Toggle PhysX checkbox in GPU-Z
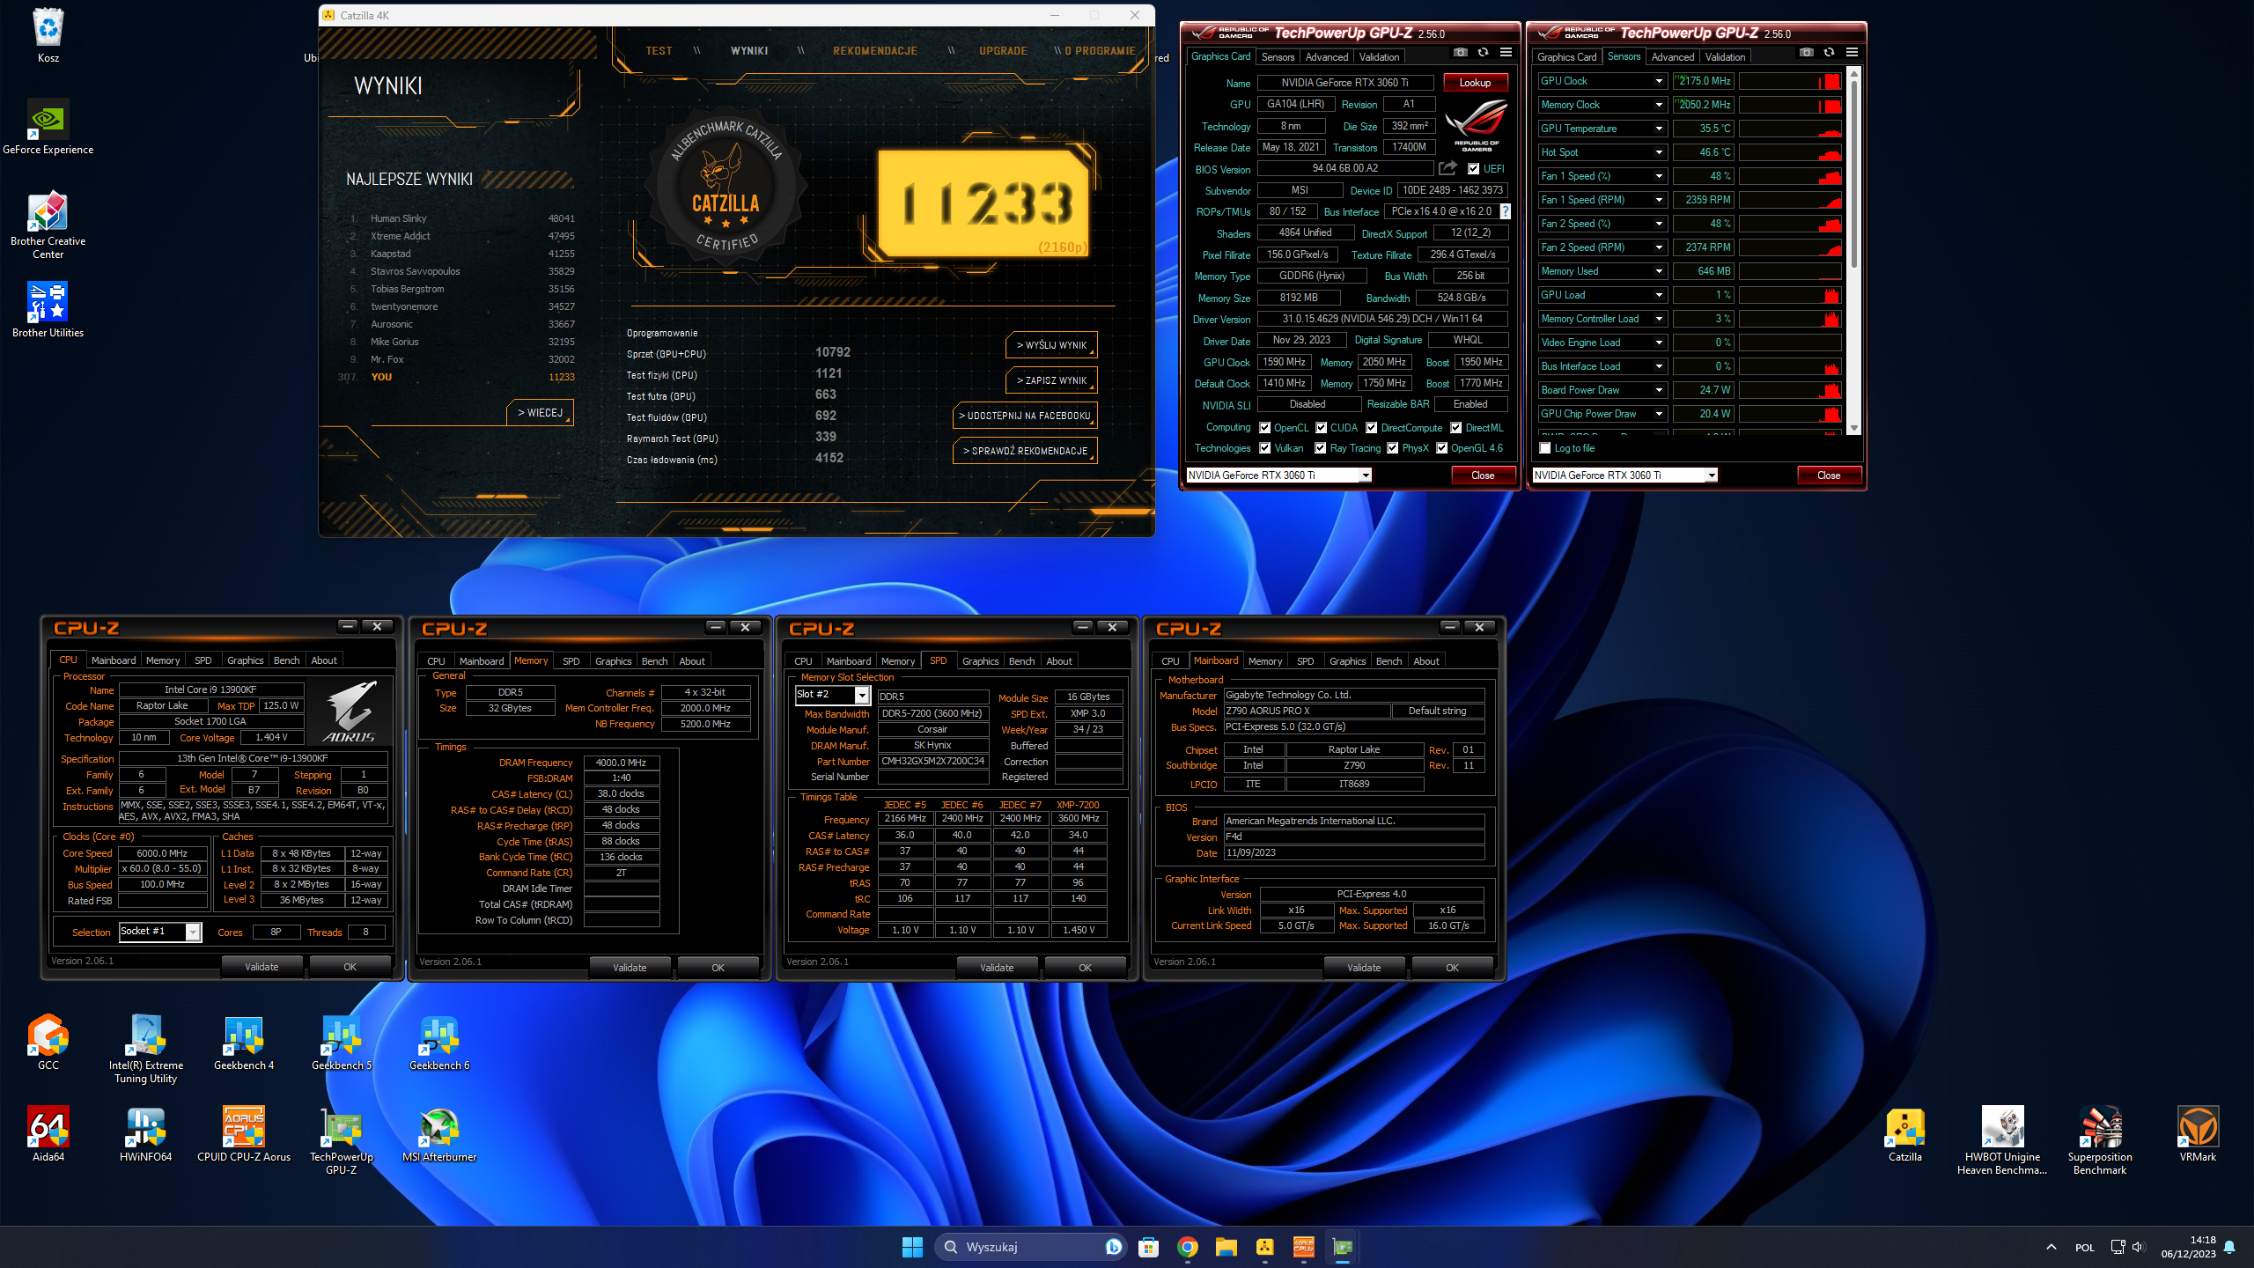The height and width of the screenshot is (1268, 2254). click(x=1392, y=448)
